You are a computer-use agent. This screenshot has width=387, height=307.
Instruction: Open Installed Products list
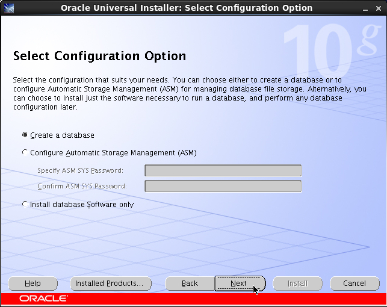tap(111, 284)
